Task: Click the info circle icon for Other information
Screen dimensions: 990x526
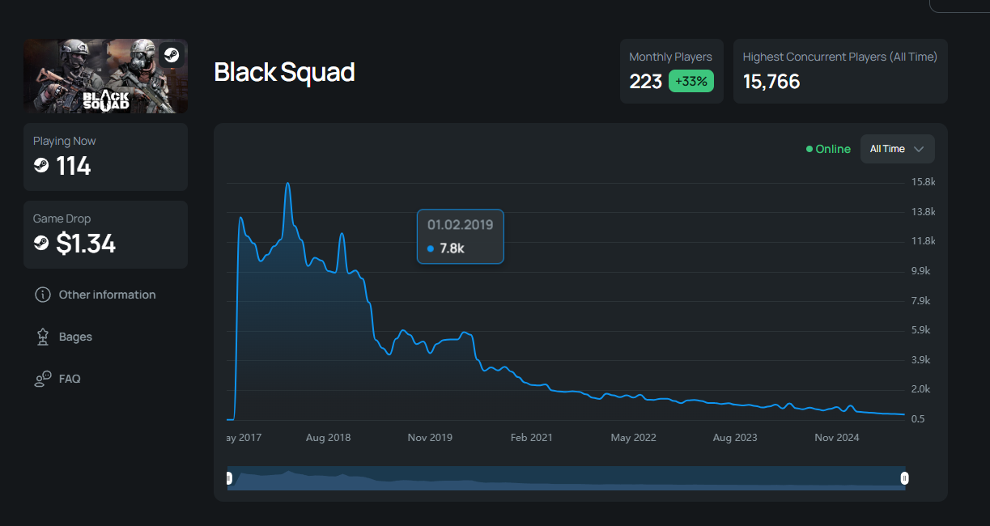Action: click(x=43, y=295)
